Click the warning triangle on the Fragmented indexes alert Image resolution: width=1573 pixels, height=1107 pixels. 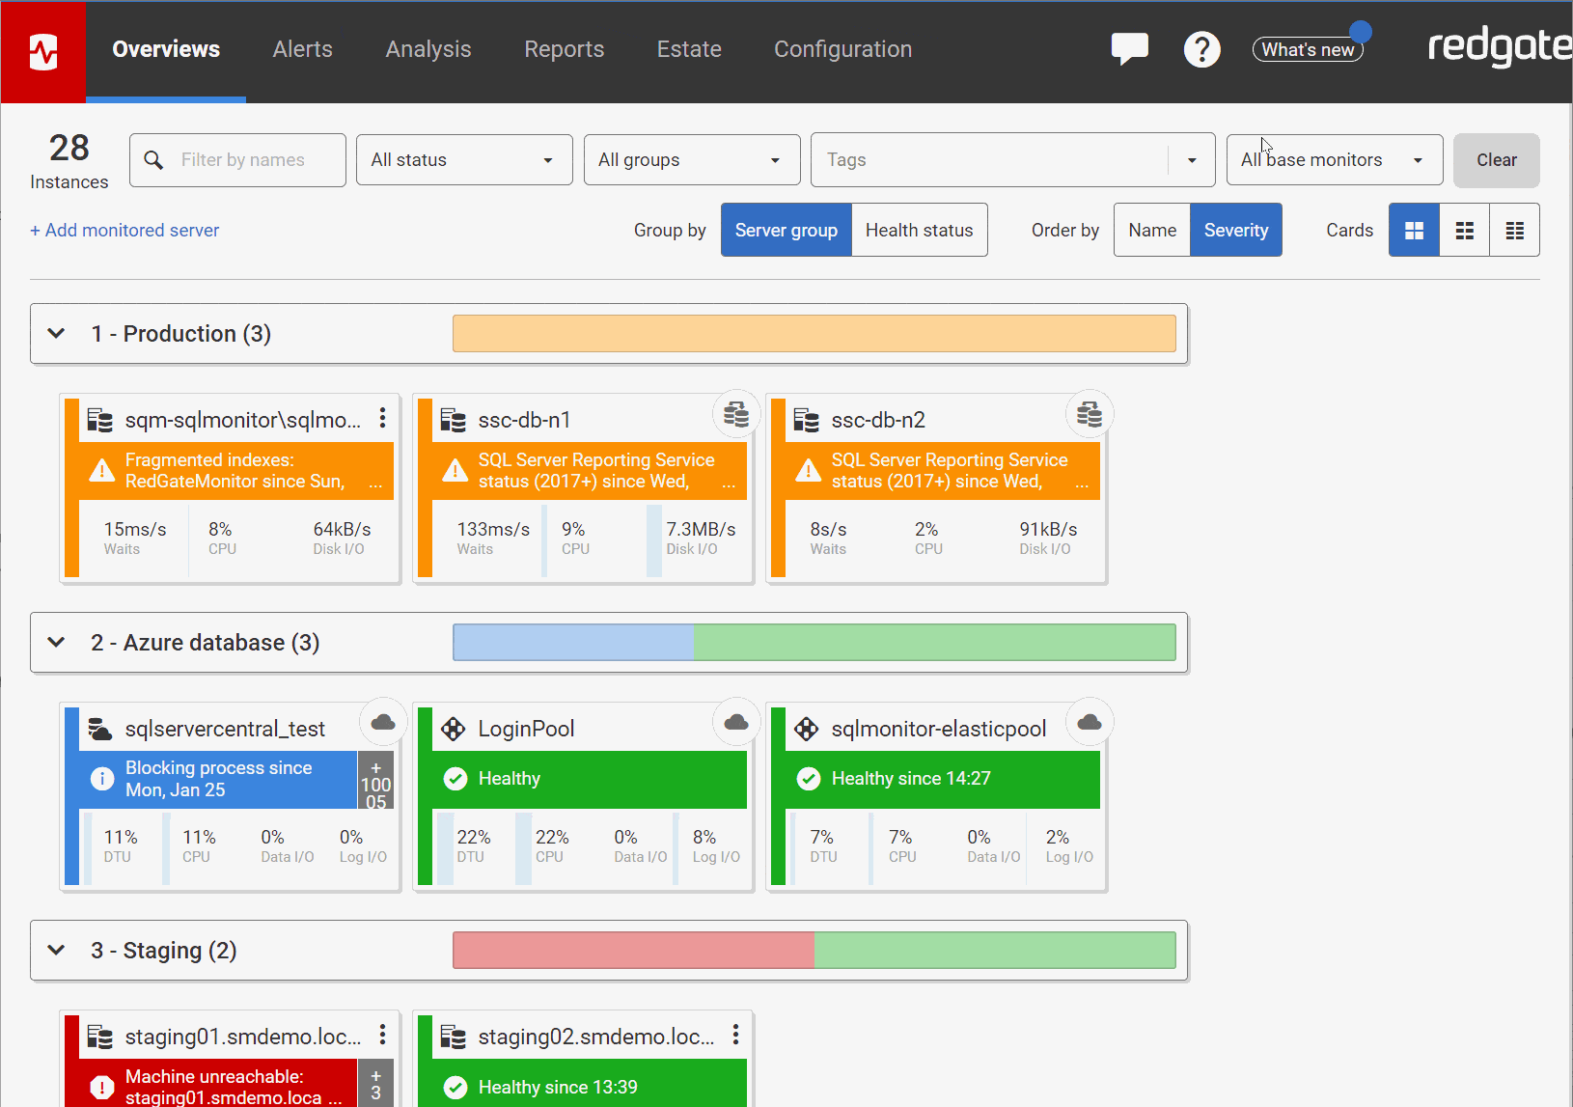(x=101, y=471)
